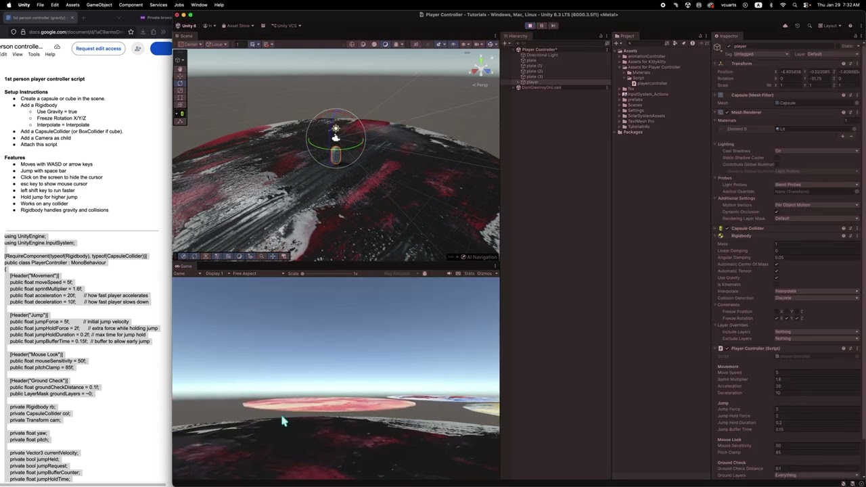Screen dimensions: 866x487
Task: Click the Scene orientation gizmo
Action: click(480, 68)
